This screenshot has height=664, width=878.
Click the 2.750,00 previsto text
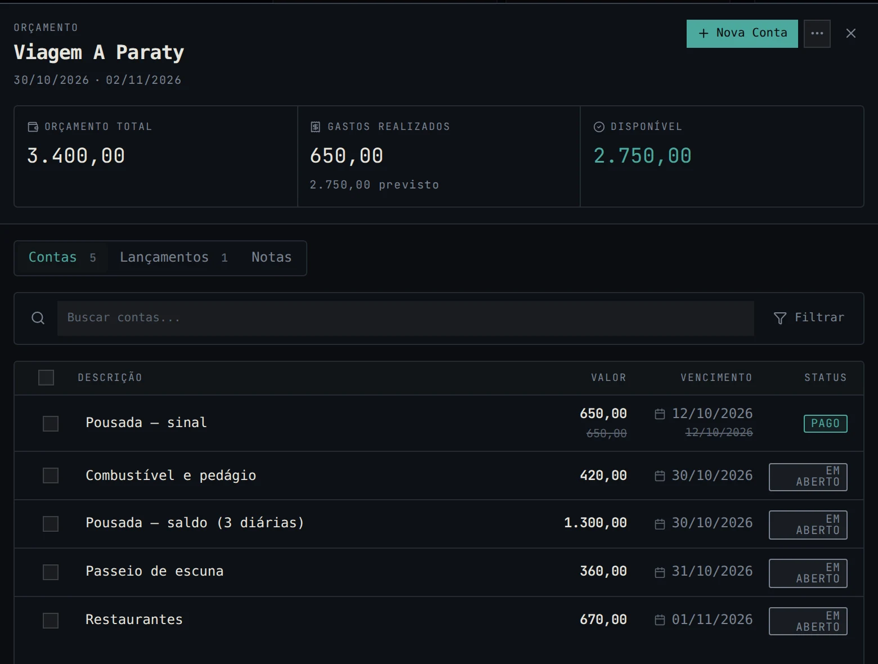coord(374,185)
